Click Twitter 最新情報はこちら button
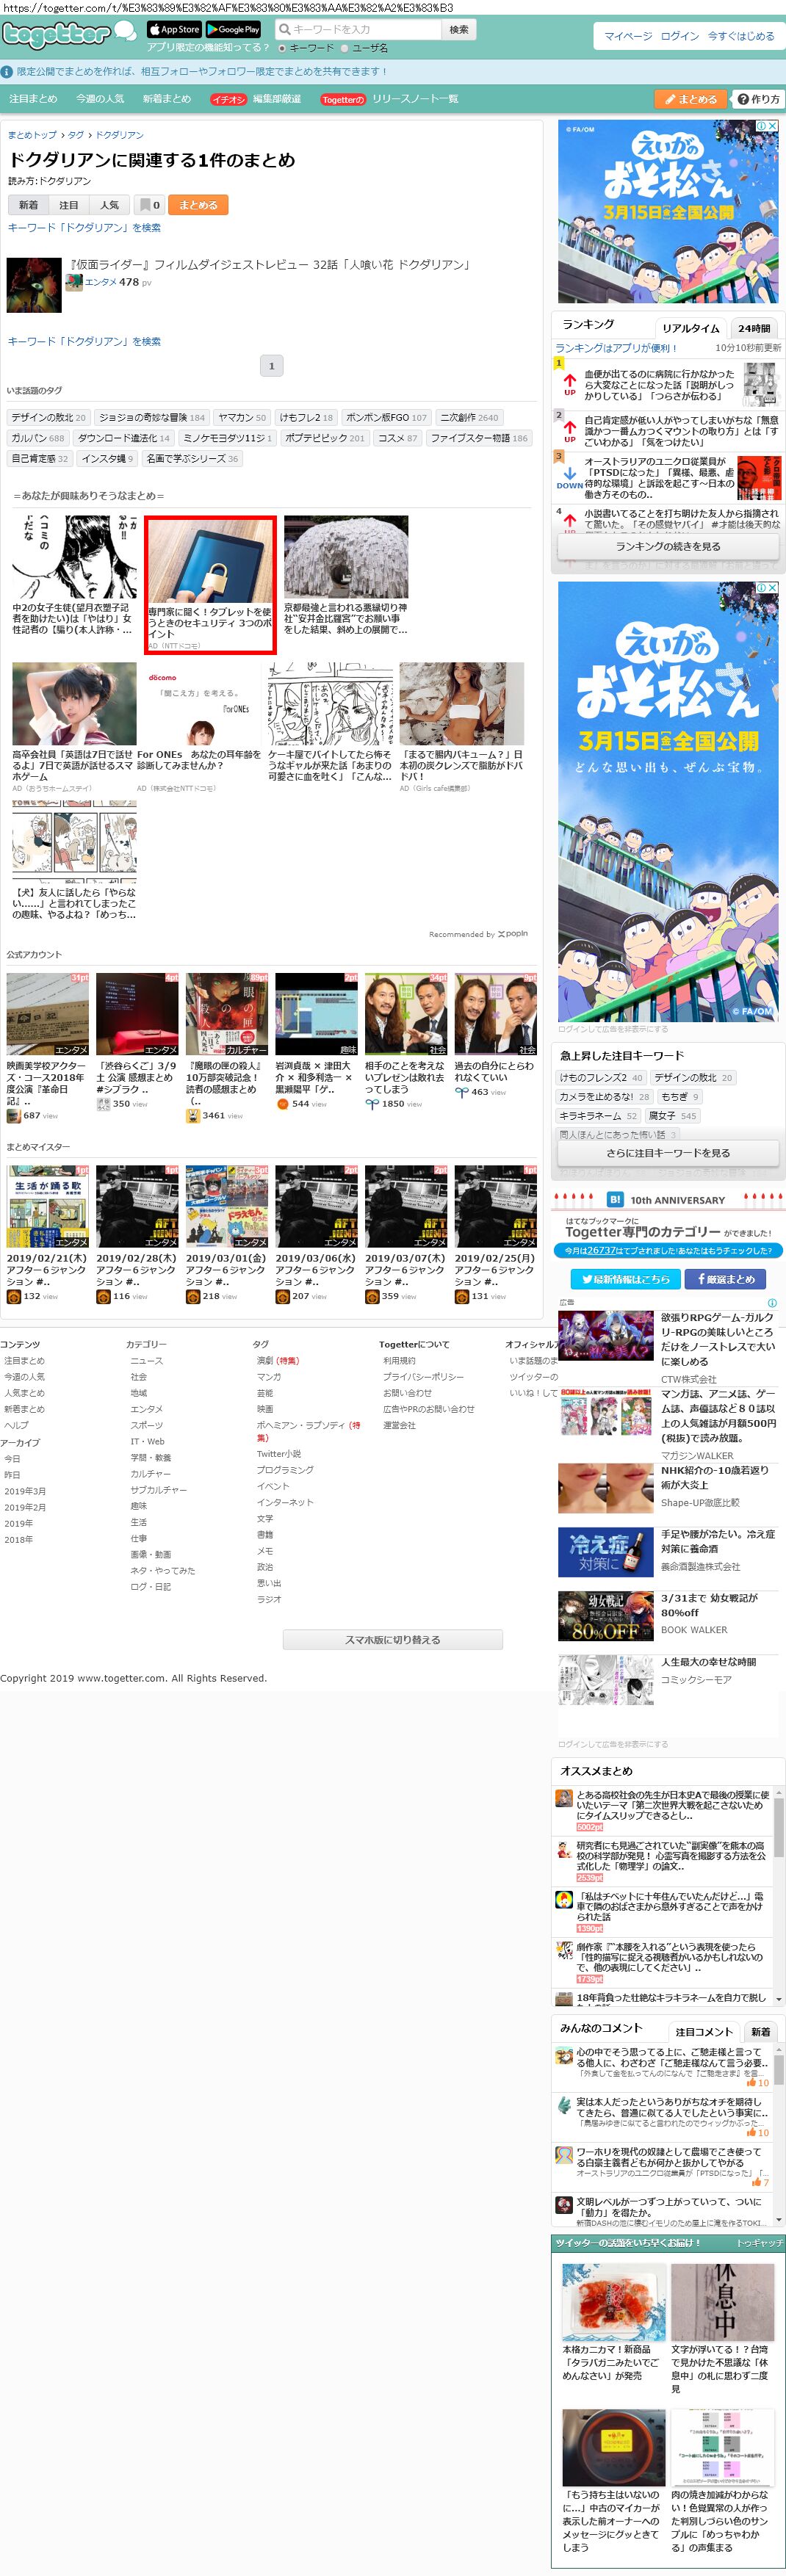The height and width of the screenshot is (2576, 786). 625,1279
